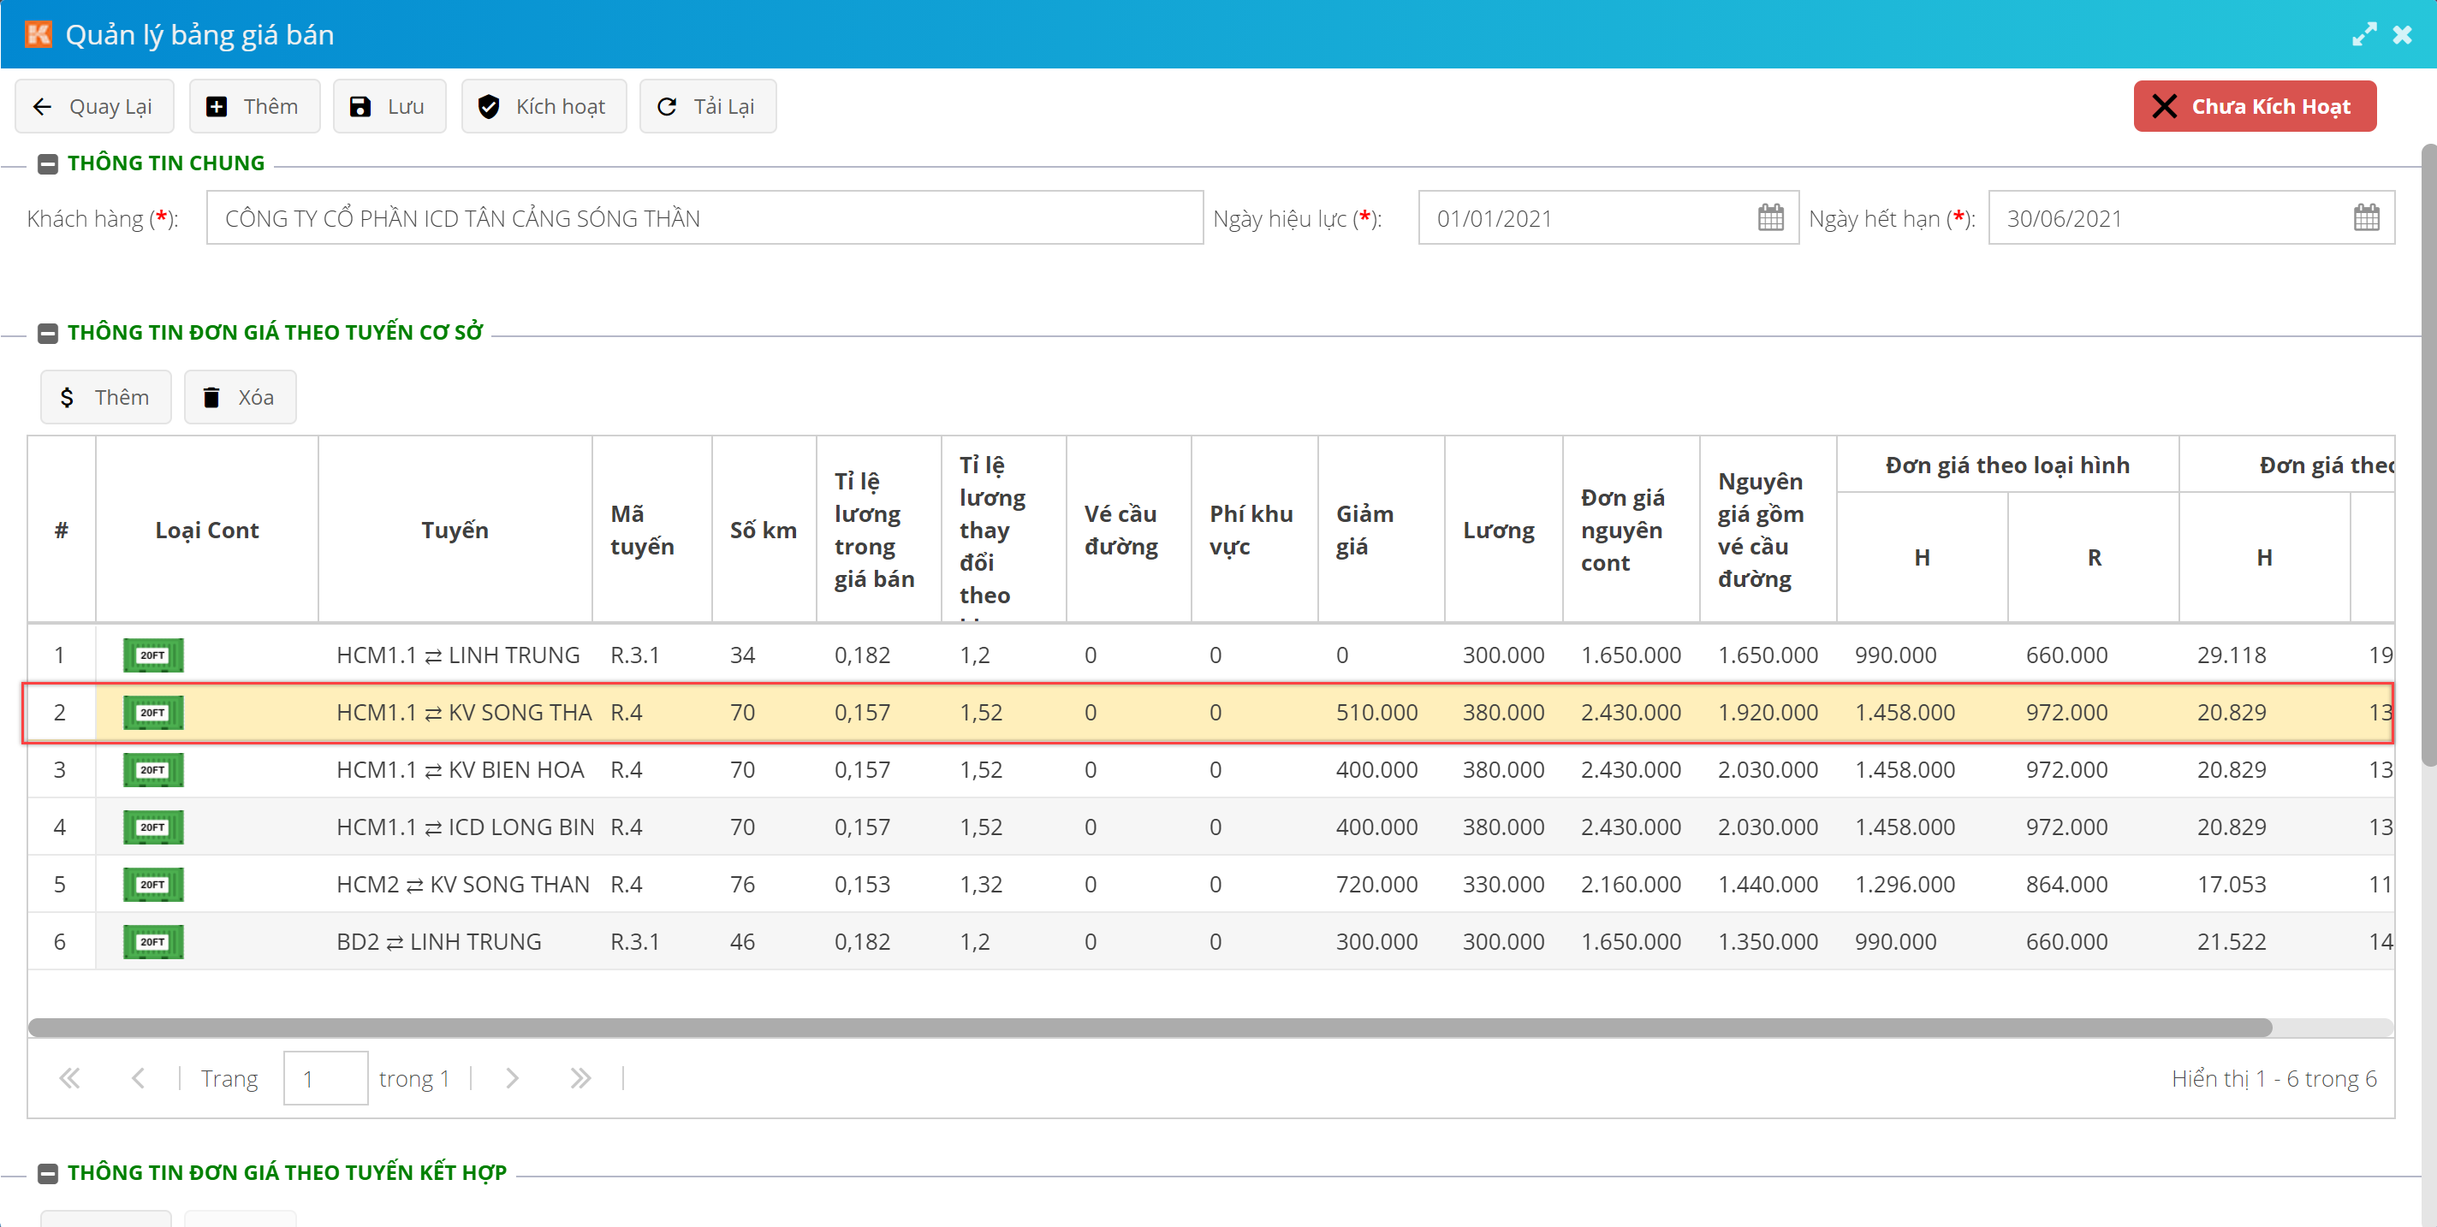Select row 5 HCM2 KV SONG THAN

[462, 884]
